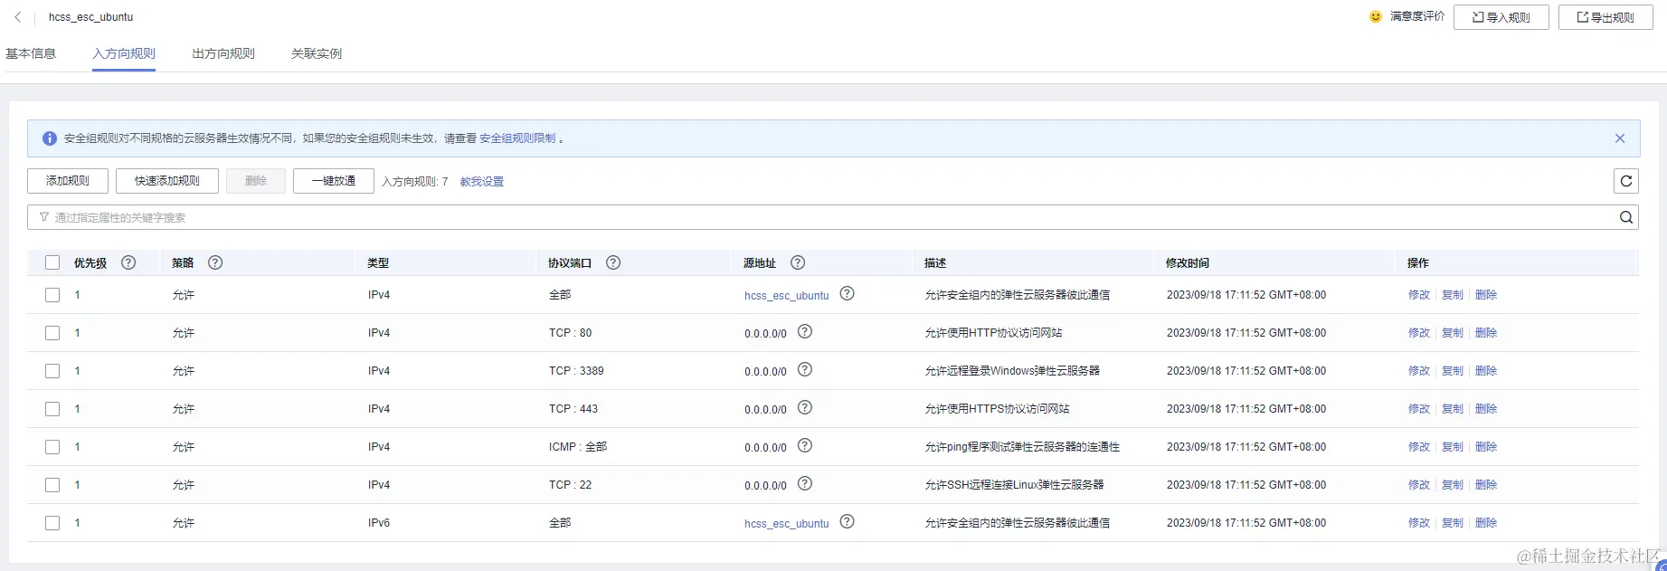Switch to the 基本信息 tab
Image resolution: width=1667 pixels, height=571 pixels.
(31, 53)
